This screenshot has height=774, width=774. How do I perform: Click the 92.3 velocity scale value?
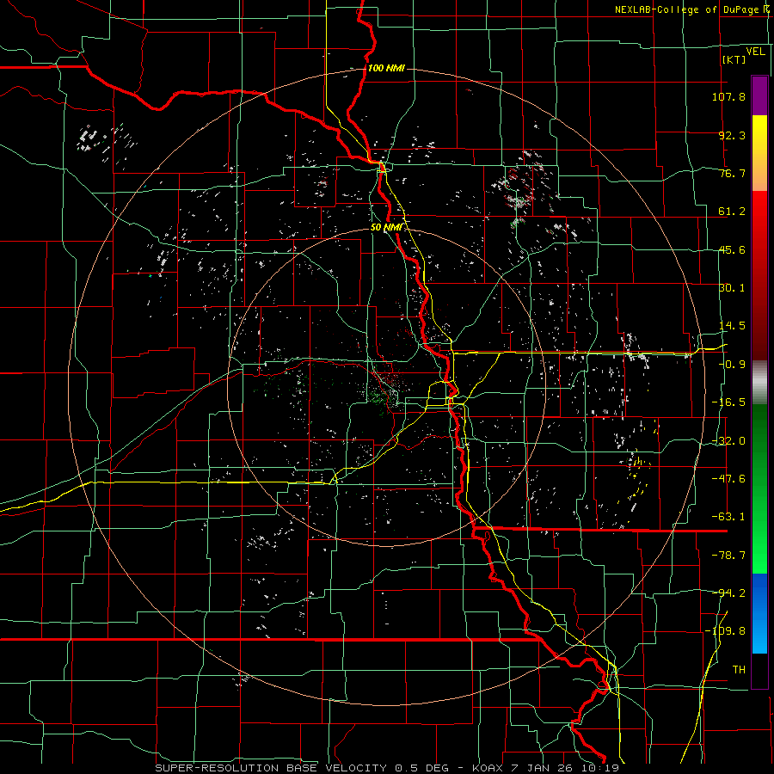point(732,135)
